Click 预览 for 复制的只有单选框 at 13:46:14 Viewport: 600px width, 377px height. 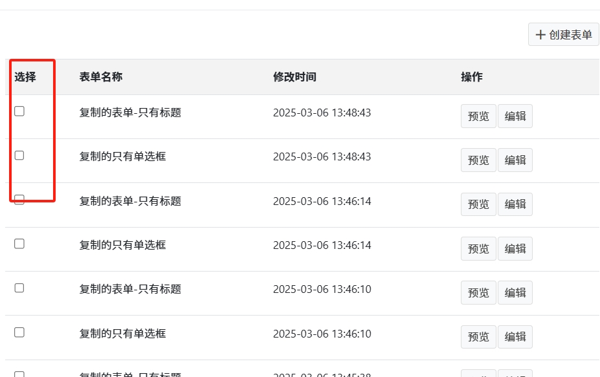pyautogui.click(x=478, y=248)
